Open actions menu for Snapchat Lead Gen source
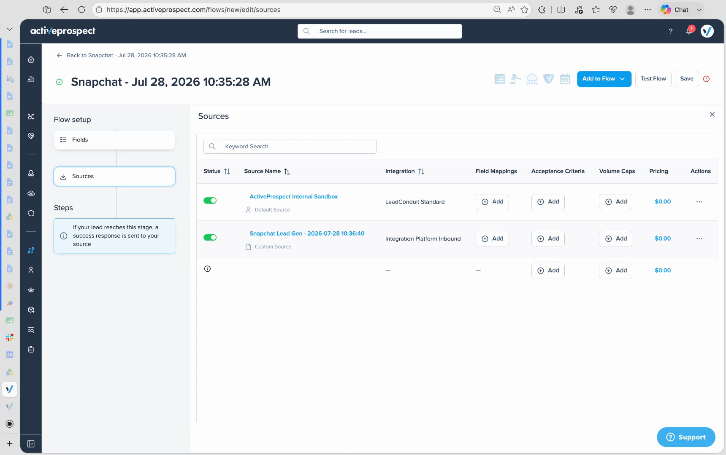The height and width of the screenshot is (455, 726). (x=699, y=238)
